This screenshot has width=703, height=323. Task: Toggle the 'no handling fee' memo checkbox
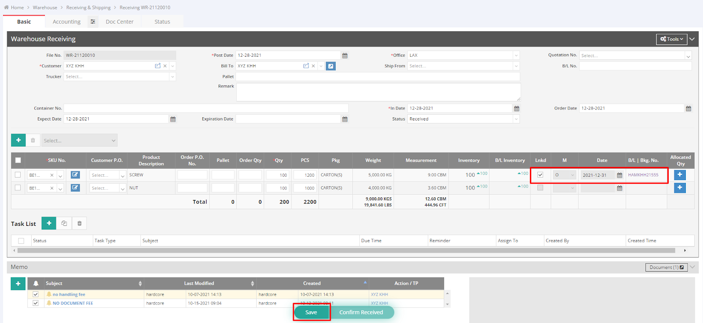pyautogui.click(x=36, y=294)
